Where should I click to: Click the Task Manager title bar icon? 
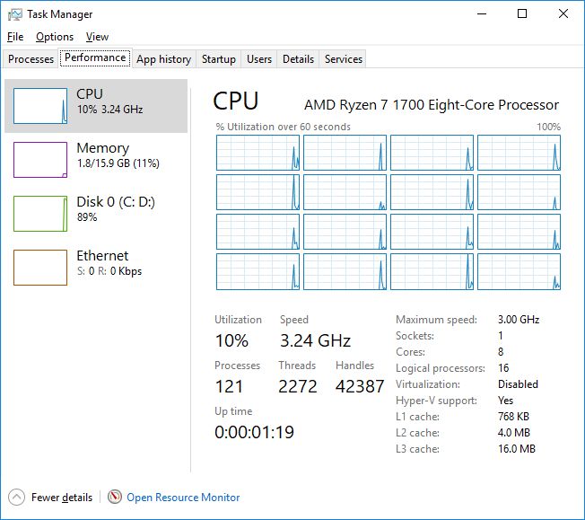pos(15,14)
